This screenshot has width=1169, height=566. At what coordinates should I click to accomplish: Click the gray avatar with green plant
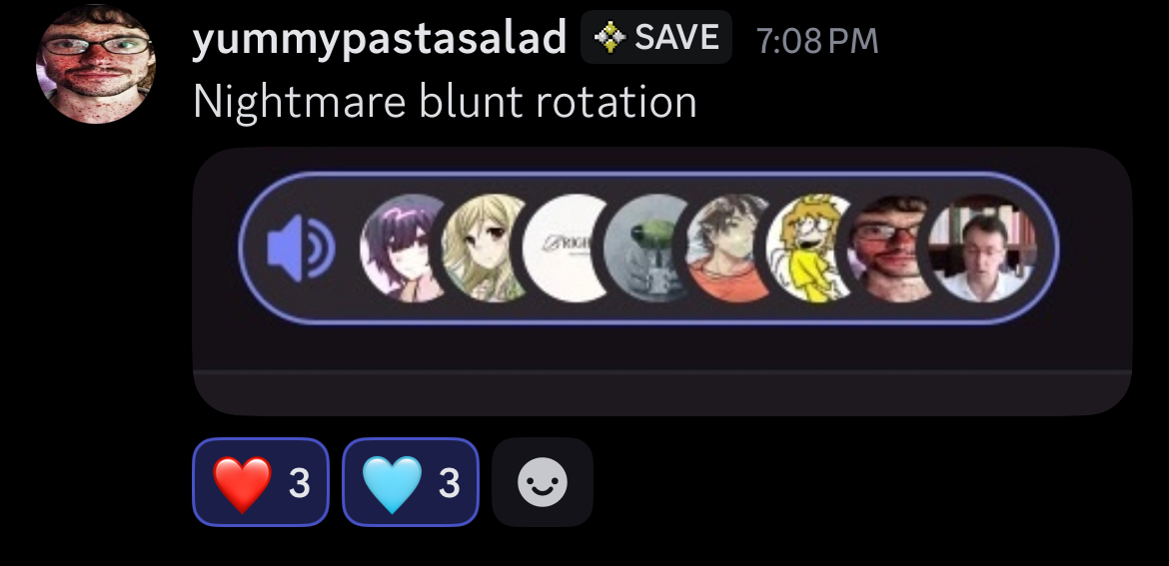click(645, 248)
